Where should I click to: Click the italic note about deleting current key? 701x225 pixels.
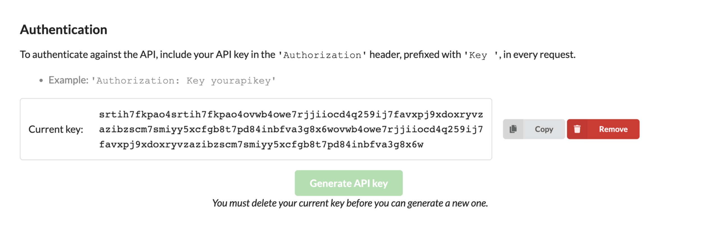(350, 203)
